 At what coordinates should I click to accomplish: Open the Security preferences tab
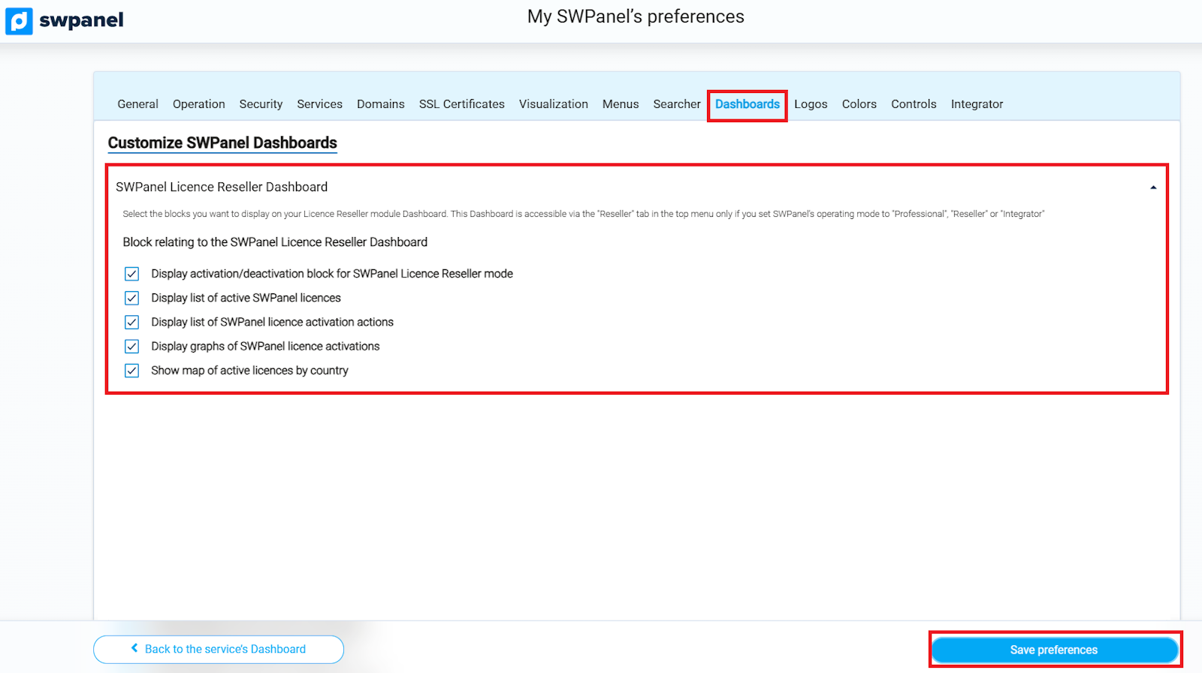point(261,104)
